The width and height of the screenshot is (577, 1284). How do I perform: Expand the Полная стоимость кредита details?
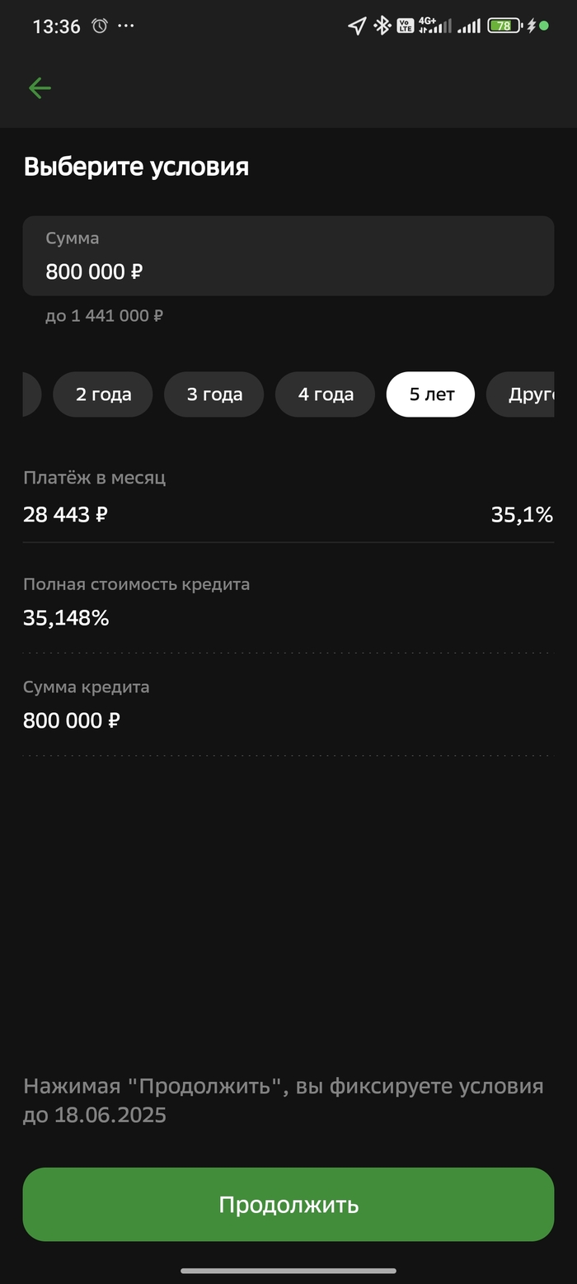coord(287,601)
